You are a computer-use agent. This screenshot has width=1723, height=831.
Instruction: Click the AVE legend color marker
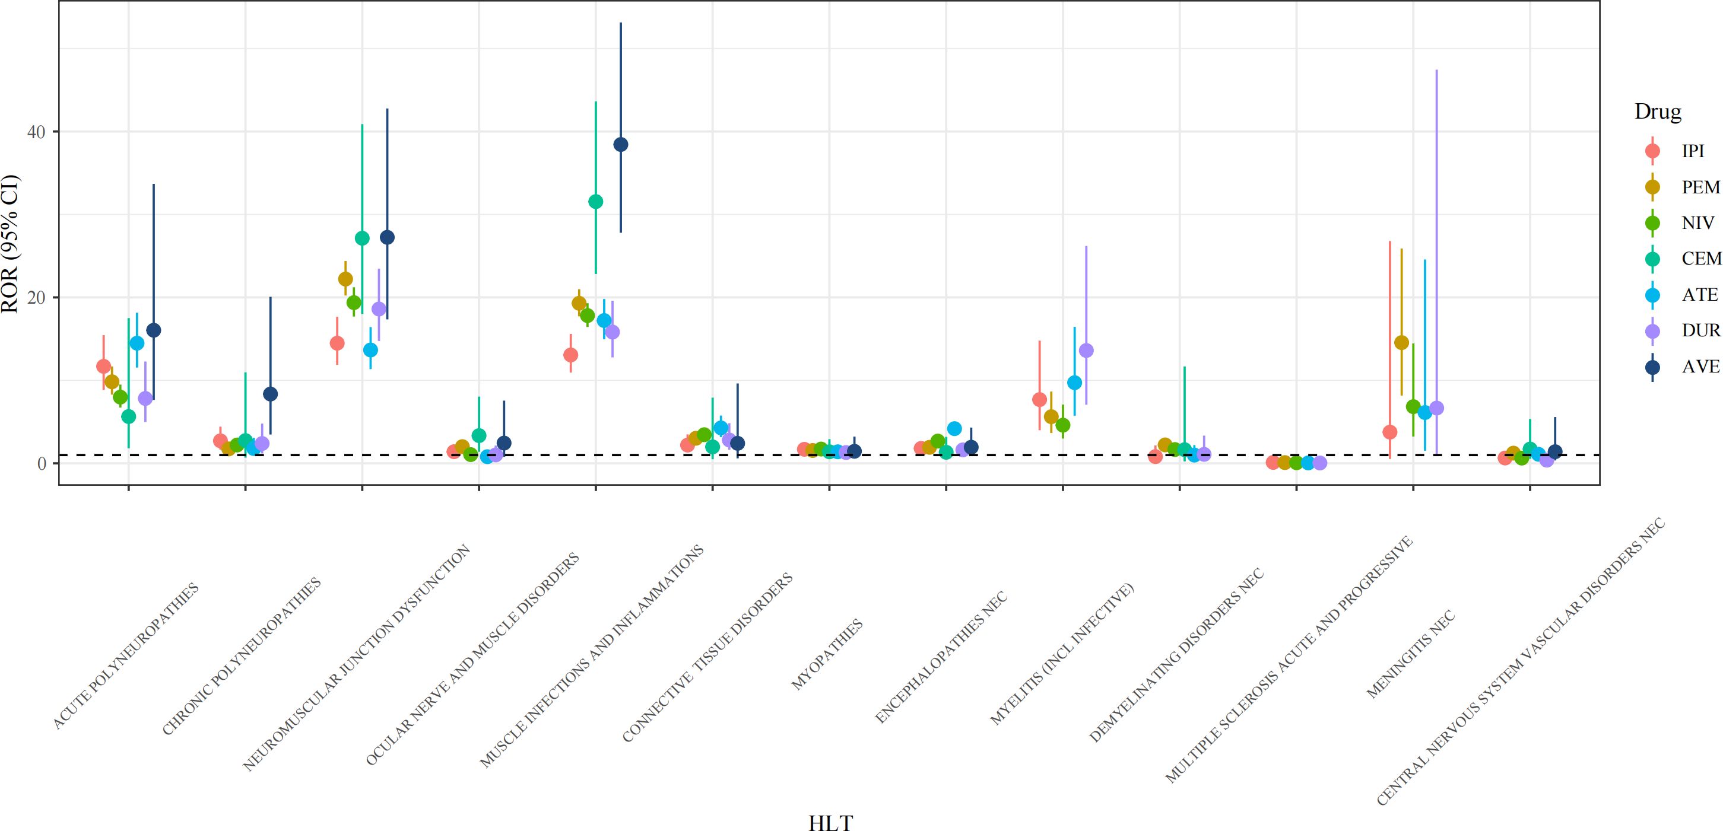tap(1652, 367)
